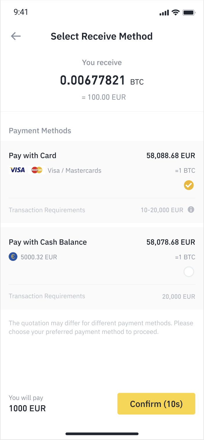Tap the battery status icon
Image resolution: width=204 pixels, height=440 pixels.
click(x=189, y=12)
